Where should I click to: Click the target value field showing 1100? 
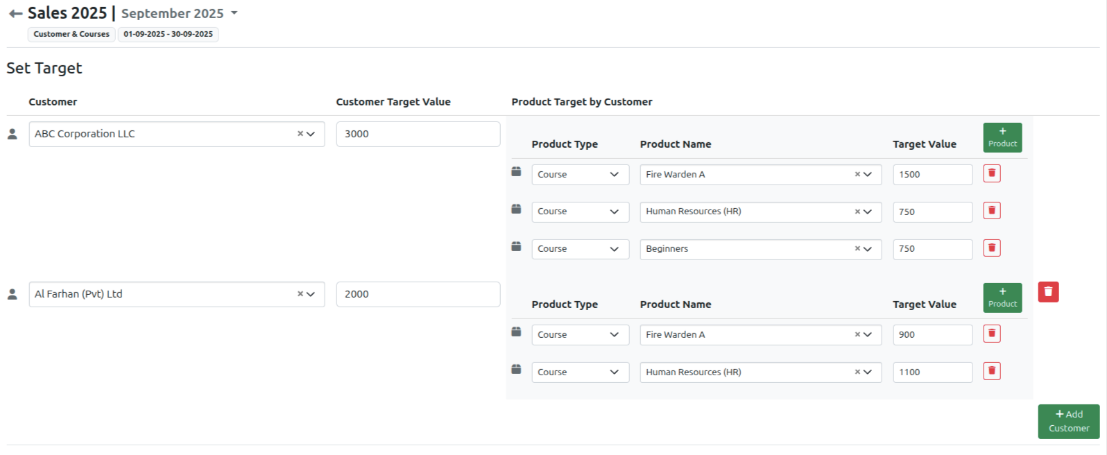[933, 372]
